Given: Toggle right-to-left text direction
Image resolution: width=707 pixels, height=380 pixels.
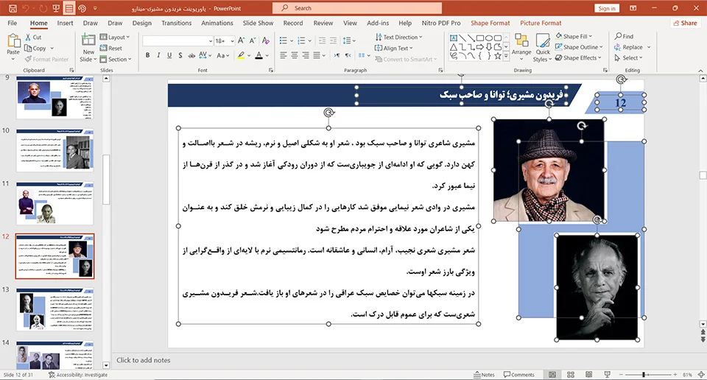Looking at the screenshot, I should pos(348,55).
